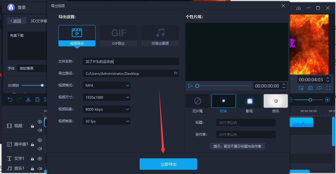This screenshot has height=174, width=336.
Task: Click the 音乐1 track music note icon
Action: click(9, 168)
